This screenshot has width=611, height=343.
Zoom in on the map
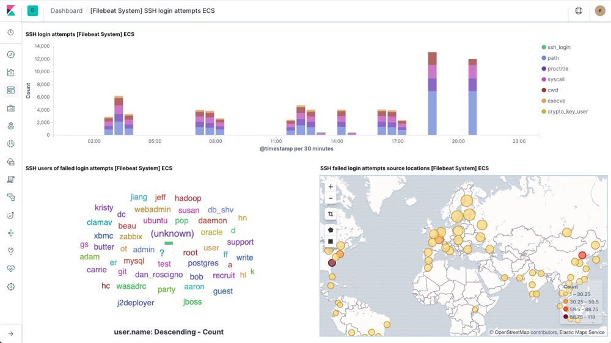pos(331,187)
